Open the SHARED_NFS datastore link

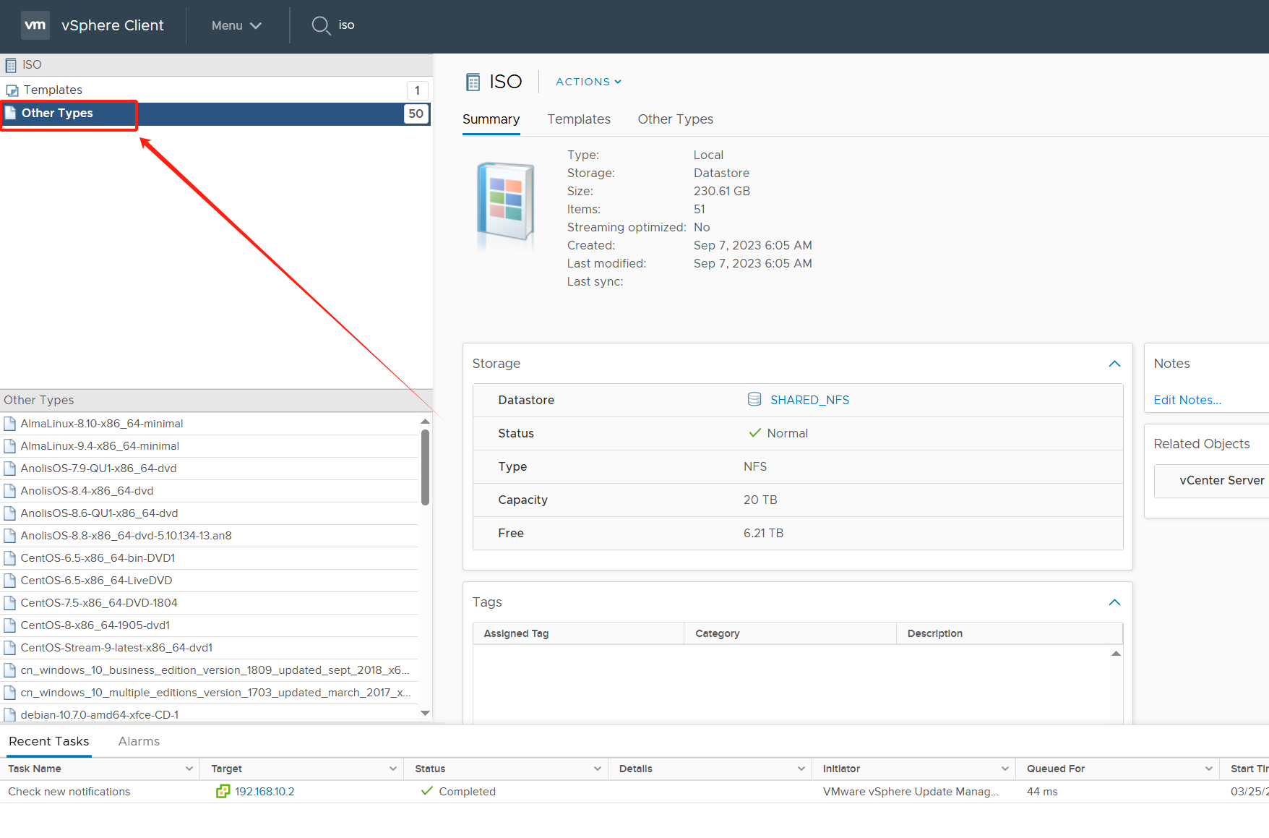coord(809,400)
